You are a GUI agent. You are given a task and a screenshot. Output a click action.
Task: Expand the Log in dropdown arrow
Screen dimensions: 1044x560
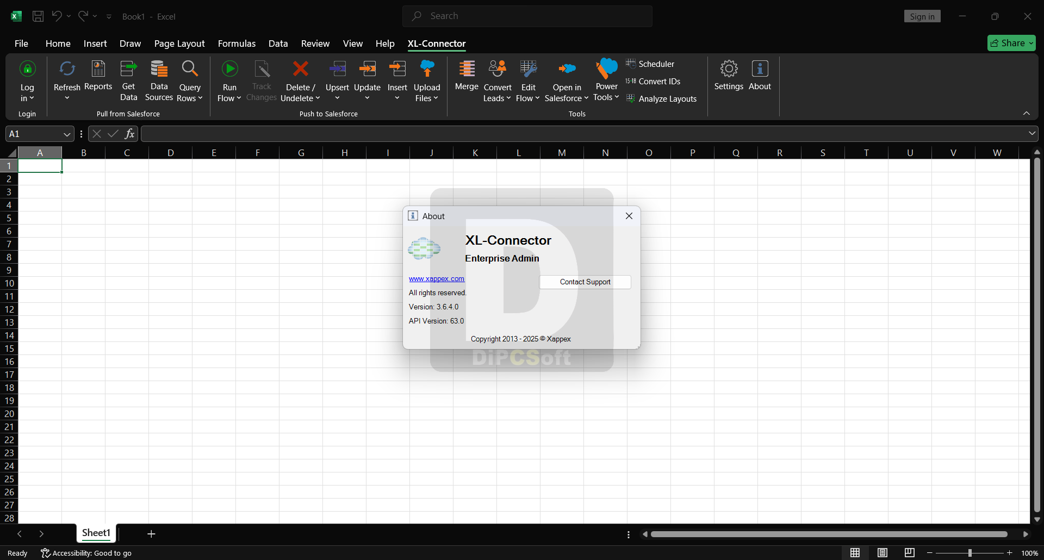[x=32, y=98]
